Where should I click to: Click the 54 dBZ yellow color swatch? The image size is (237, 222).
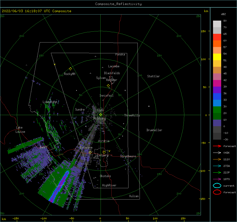217,57
